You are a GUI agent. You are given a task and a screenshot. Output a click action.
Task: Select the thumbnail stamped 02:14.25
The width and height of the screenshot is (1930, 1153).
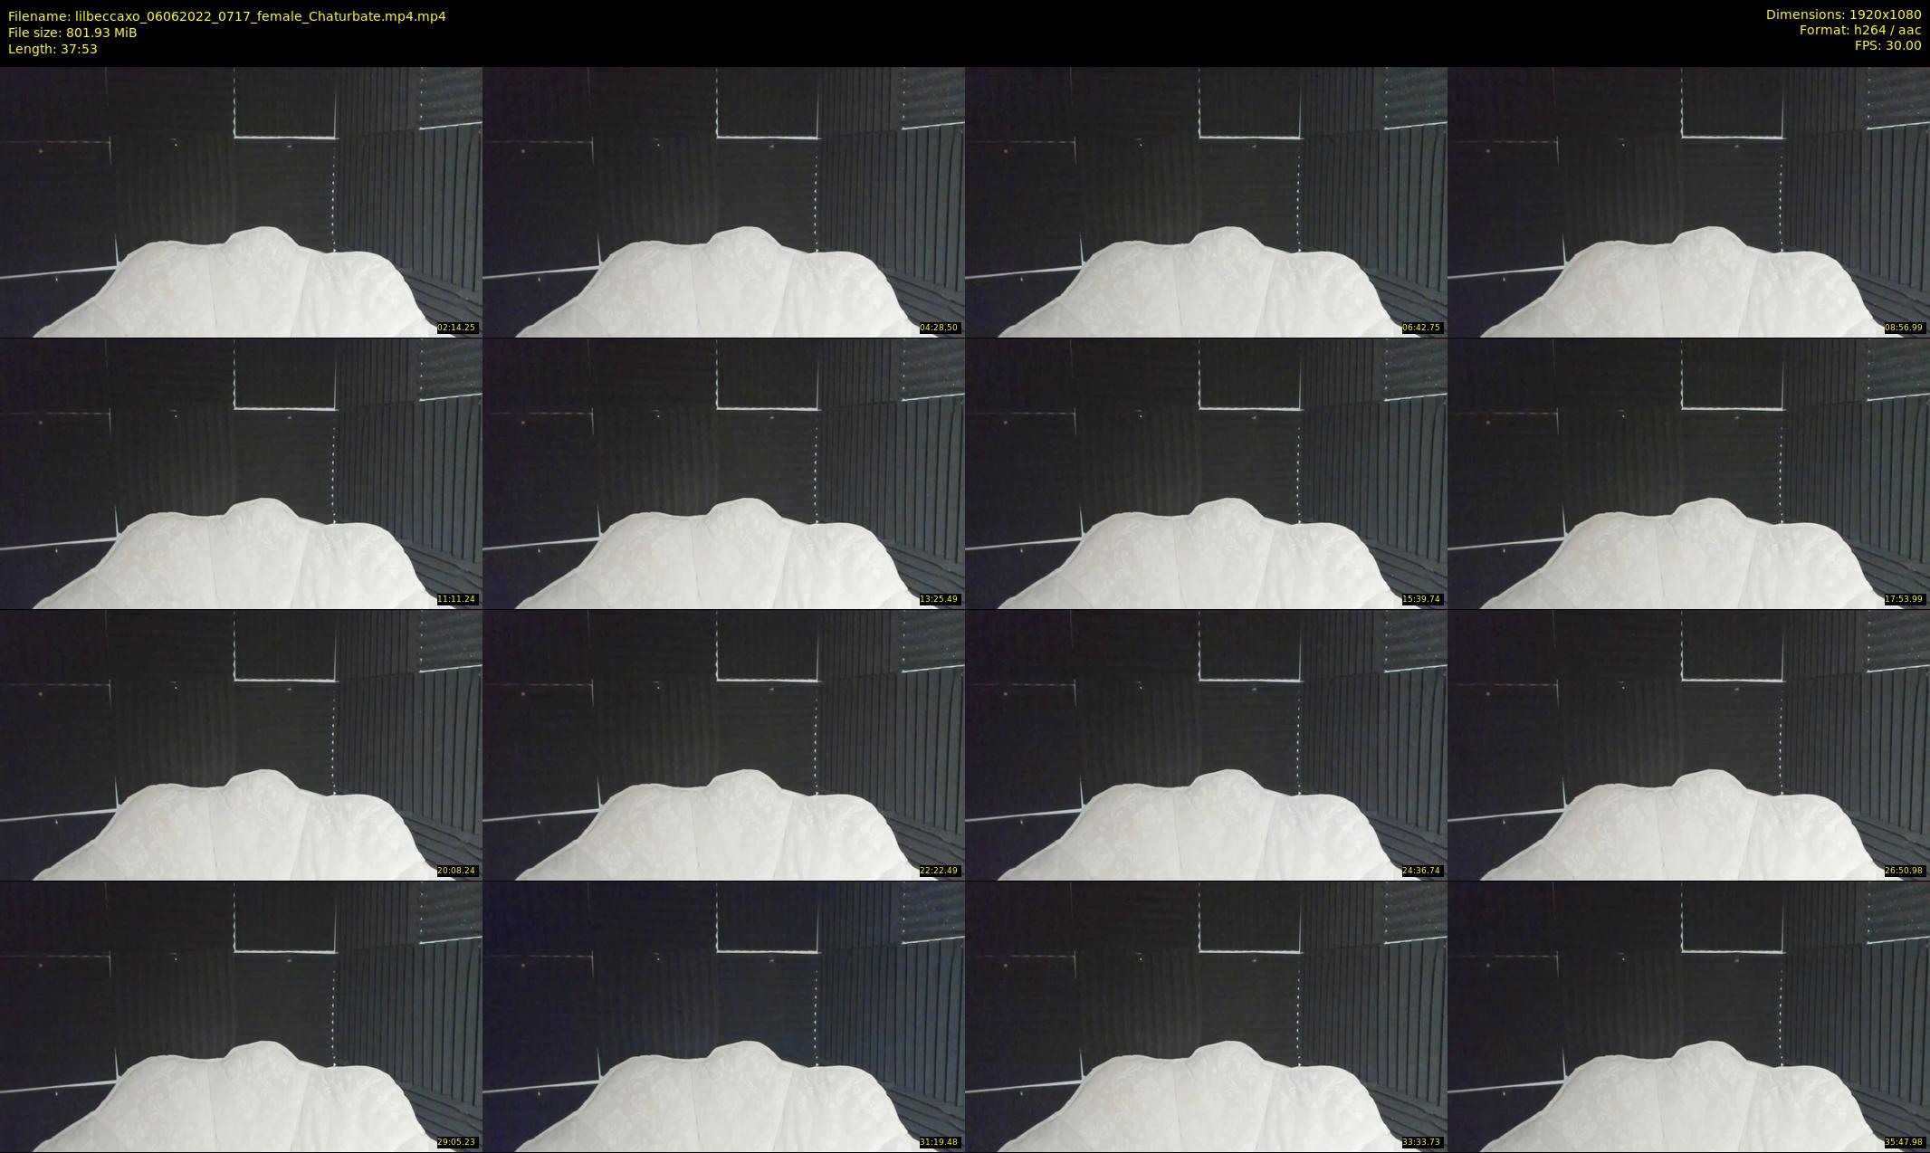241,202
